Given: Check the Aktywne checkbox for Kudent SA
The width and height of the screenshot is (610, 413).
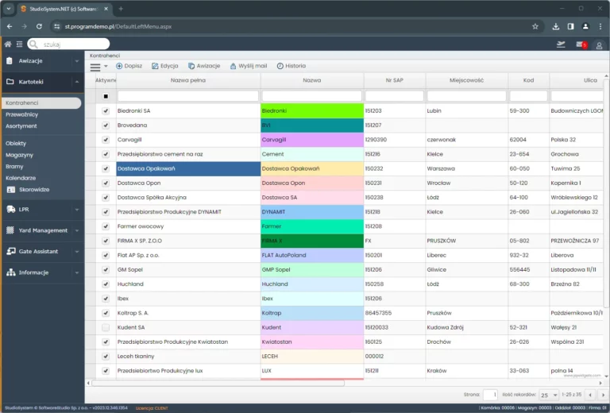Looking at the screenshot, I should click(x=106, y=327).
